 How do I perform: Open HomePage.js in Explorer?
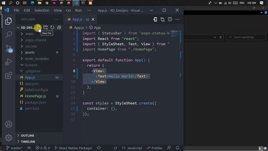tap(39, 96)
